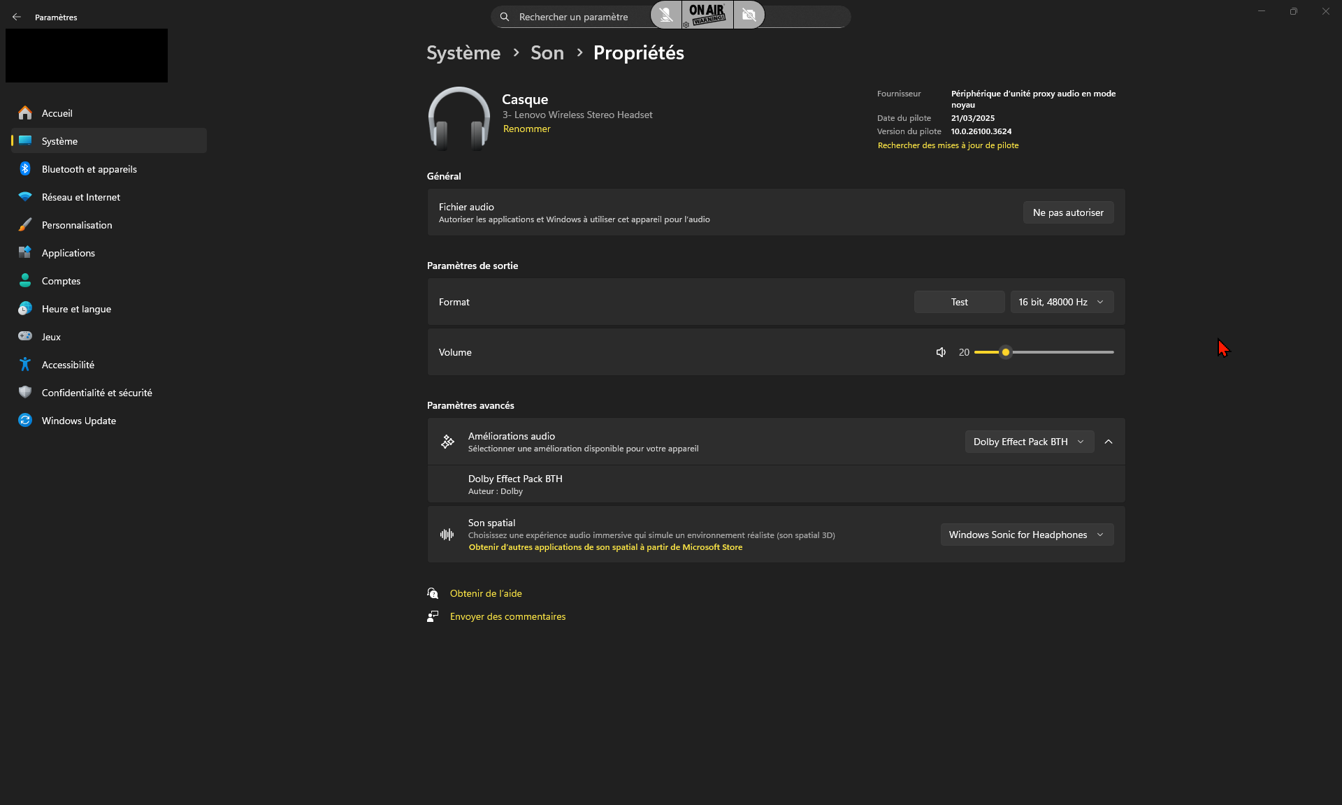Click the volume slider thumb
The height and width of the screenshot is (805, 1342).
click(x=1005, y=352)
